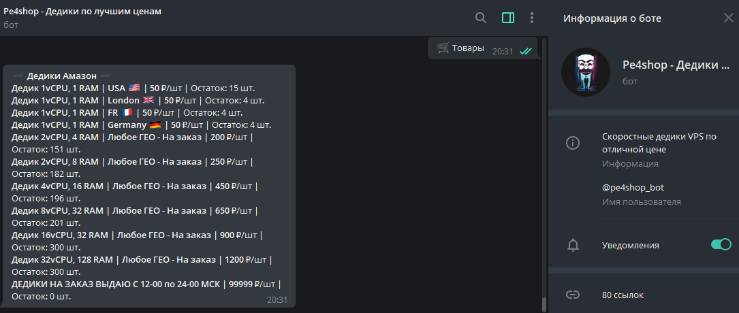
Task: Click the cart emoji in Товары message
Action: [x=443, y=47]
